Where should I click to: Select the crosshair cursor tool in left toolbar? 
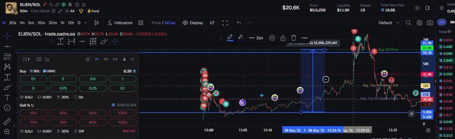click(x=7, y=37)
